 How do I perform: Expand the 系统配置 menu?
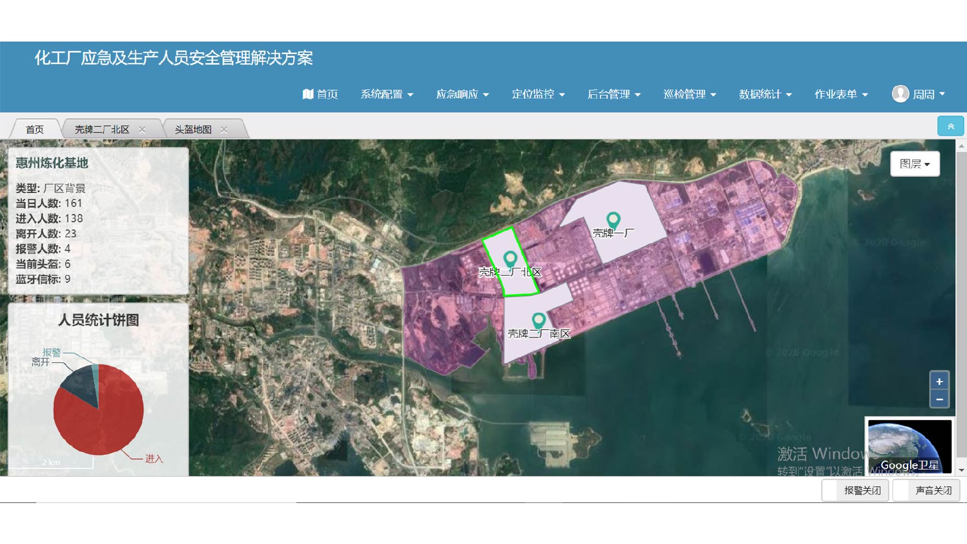tap(386, 94)
